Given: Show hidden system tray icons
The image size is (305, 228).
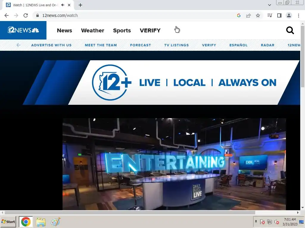Looking at the screenshot, I should coord(256,221).
